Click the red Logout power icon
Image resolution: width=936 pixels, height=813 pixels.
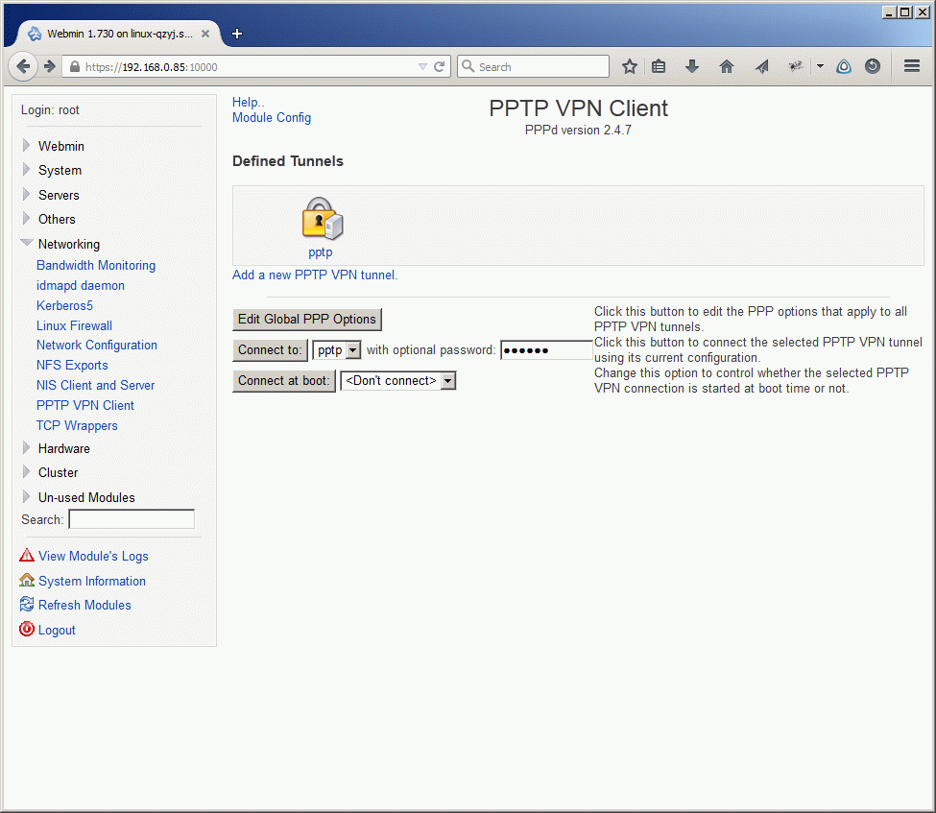[27, 629]
